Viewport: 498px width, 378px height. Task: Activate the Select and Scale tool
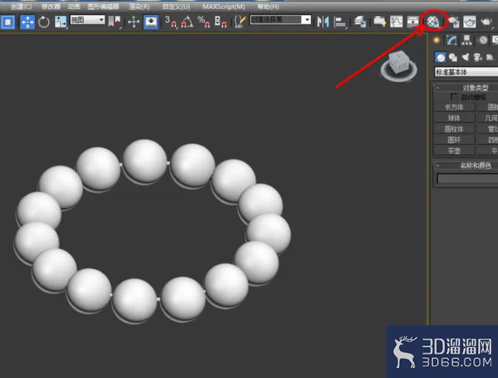[x=60, y=22]
